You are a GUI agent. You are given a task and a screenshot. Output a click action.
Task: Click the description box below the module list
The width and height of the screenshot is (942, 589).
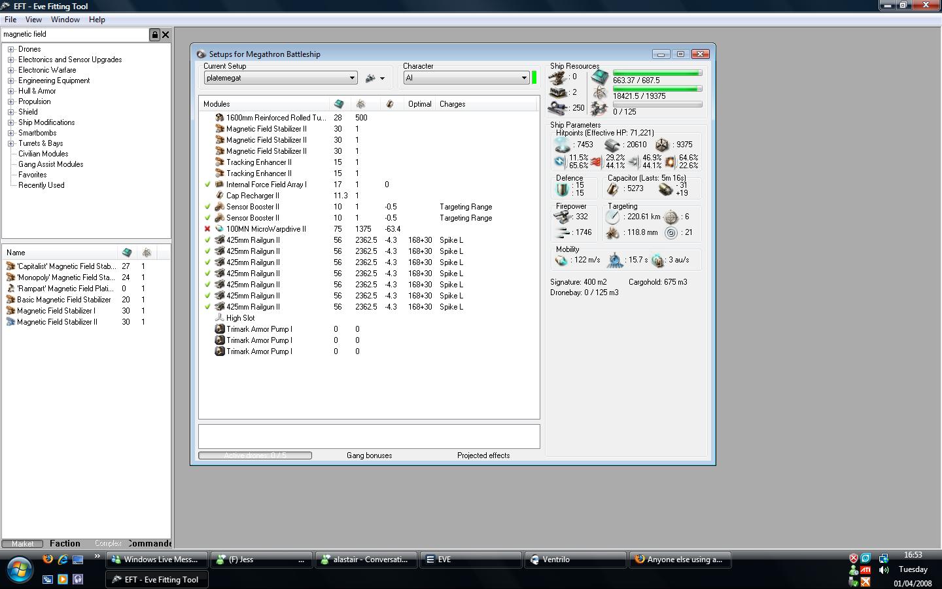click(x=370, y=437)
